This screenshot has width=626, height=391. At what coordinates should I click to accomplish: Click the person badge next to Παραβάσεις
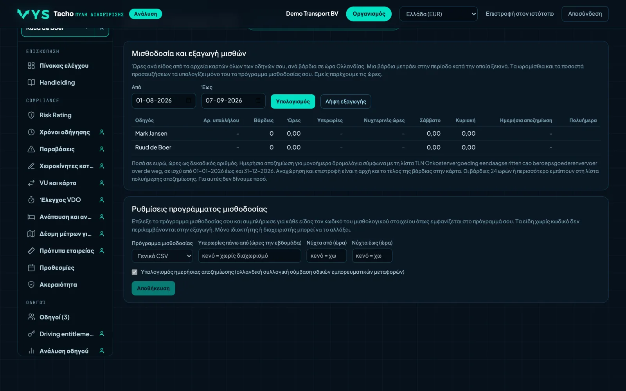point(102,149)
